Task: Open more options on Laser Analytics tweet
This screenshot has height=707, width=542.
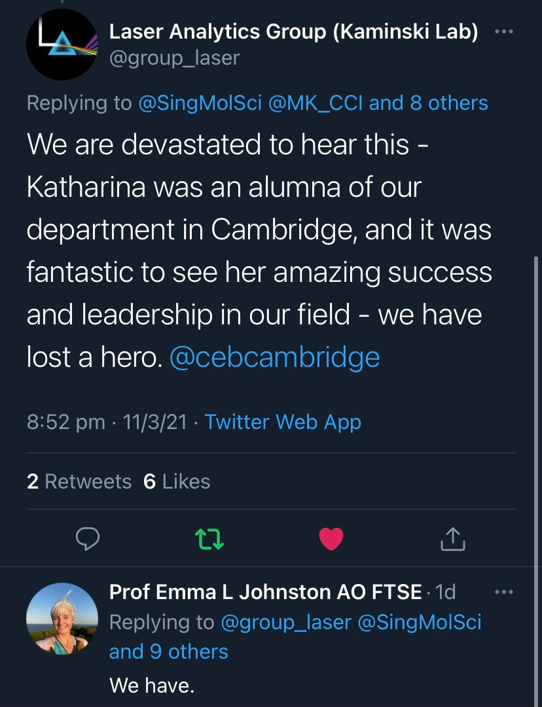Action: (503, 32)
